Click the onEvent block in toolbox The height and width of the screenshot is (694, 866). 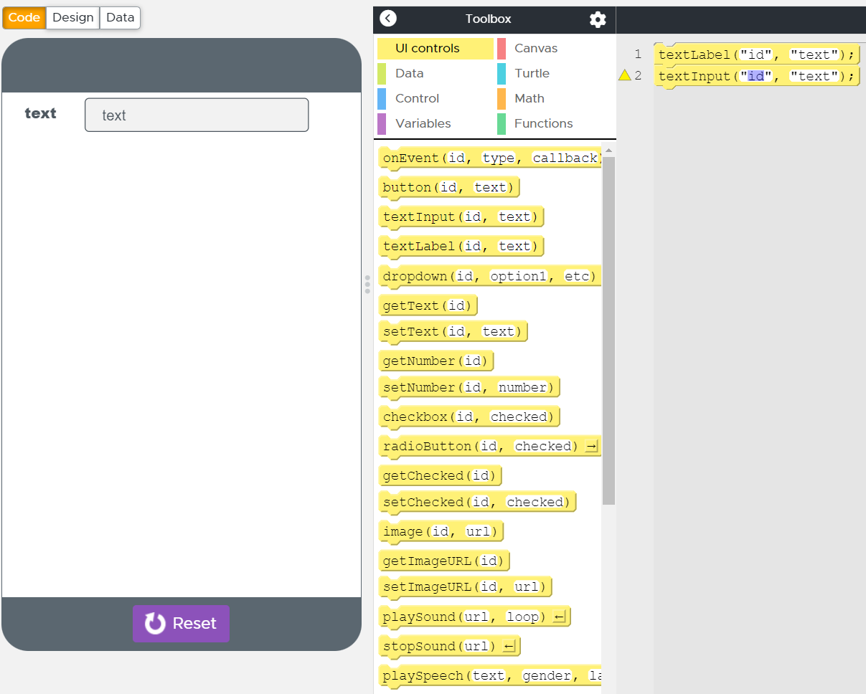(x=490, y=158)
